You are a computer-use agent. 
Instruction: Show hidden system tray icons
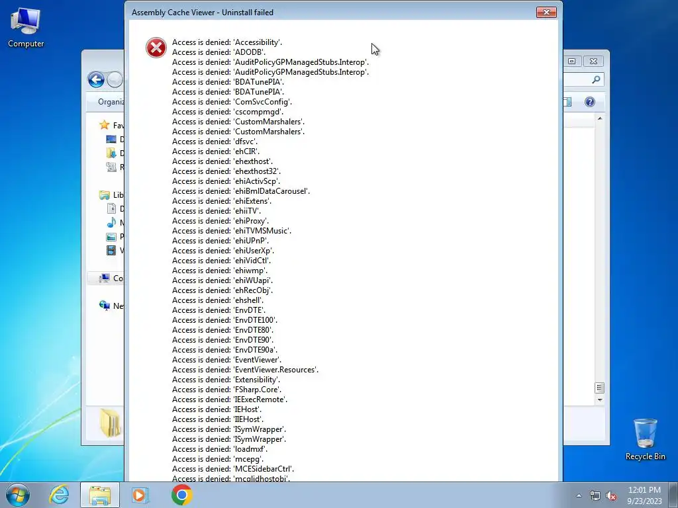coord(579,495)
